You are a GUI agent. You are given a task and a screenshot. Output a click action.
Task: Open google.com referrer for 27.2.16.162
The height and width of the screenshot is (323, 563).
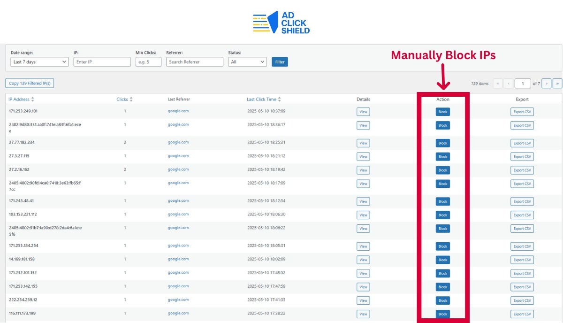click(x=178, y=169)
